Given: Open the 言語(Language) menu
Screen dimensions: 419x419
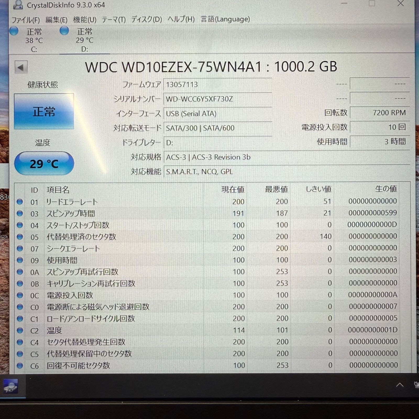Looking at the screenshot, I should tap(225, 19).
